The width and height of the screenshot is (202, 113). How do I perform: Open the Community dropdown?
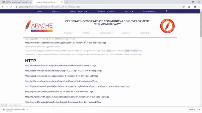tap(107, 33)
